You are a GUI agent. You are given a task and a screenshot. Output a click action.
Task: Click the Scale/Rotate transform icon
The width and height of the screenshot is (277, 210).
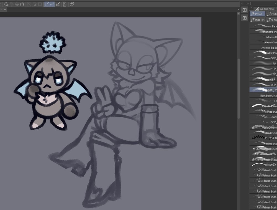coord(22,4)
